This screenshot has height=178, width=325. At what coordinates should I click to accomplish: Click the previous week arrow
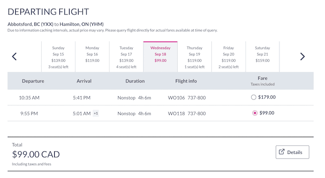pos(14,56)
